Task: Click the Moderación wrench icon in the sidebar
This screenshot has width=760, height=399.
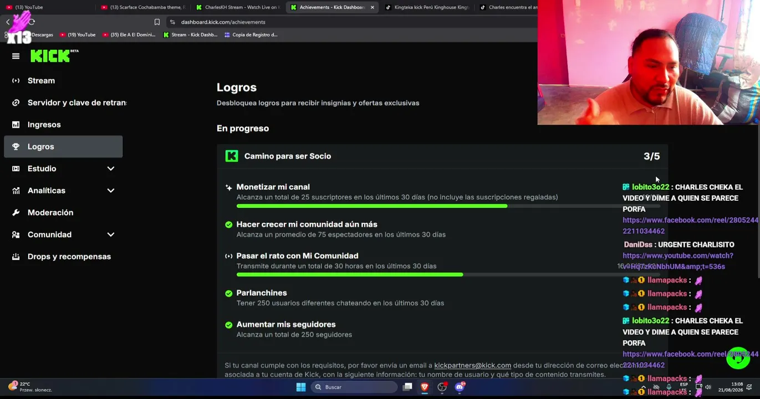Action: pyautogui.click(x=16, y=213)
